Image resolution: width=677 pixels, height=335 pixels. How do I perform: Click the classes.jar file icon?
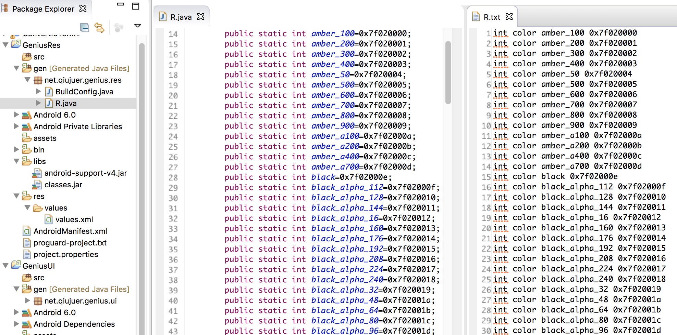coord(37,185)
